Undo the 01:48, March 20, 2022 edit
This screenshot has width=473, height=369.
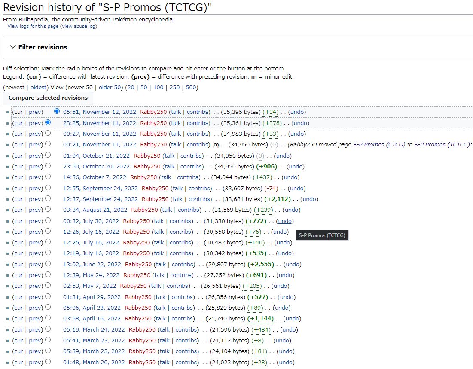coord(285,363)
